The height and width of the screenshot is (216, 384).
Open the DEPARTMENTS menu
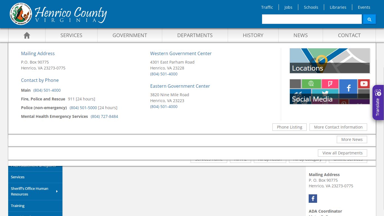(195, 35)
